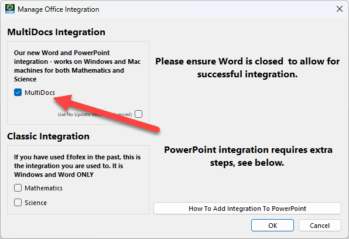Click the FX application icon in title bar

pyautogui.click(x=10, y=9)
